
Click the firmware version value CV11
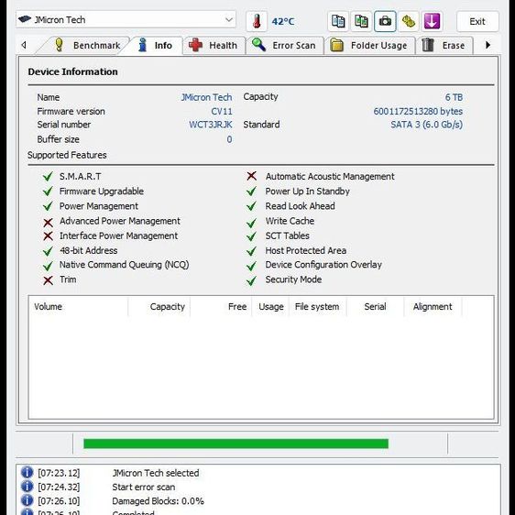222,112
